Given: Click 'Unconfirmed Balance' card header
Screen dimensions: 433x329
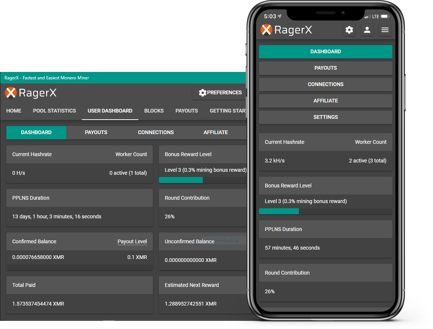Looking at the screenshot, I should click(x=203, y=241).
